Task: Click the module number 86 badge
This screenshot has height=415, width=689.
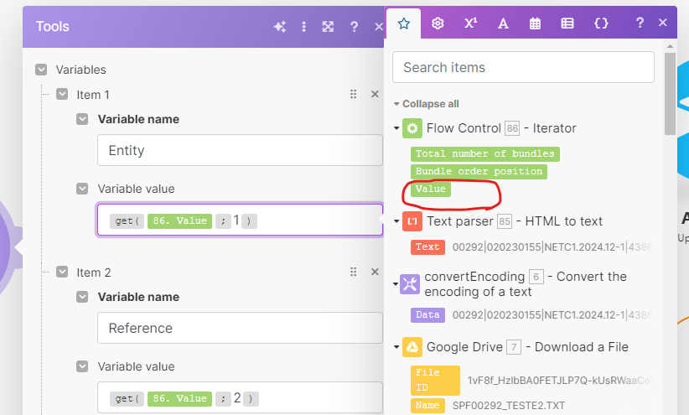Action: (x=512, y=128)
